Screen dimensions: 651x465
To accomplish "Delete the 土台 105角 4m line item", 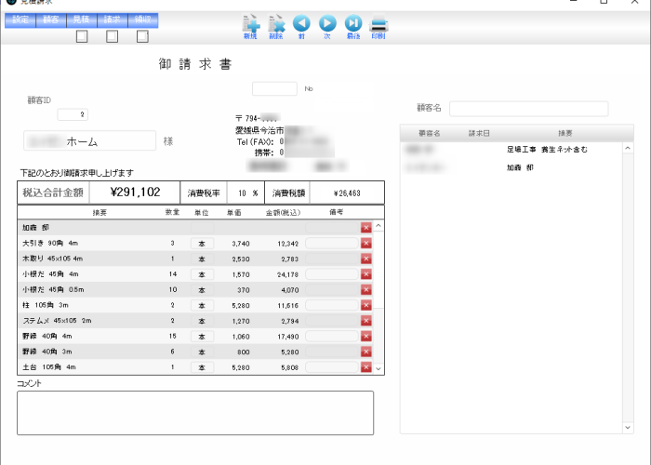I will click(x=366, y=367).
